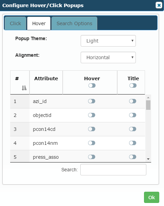Switch to the Search Options tab
Viewport: 164px width, 206px height.
(x=74, y=23)
